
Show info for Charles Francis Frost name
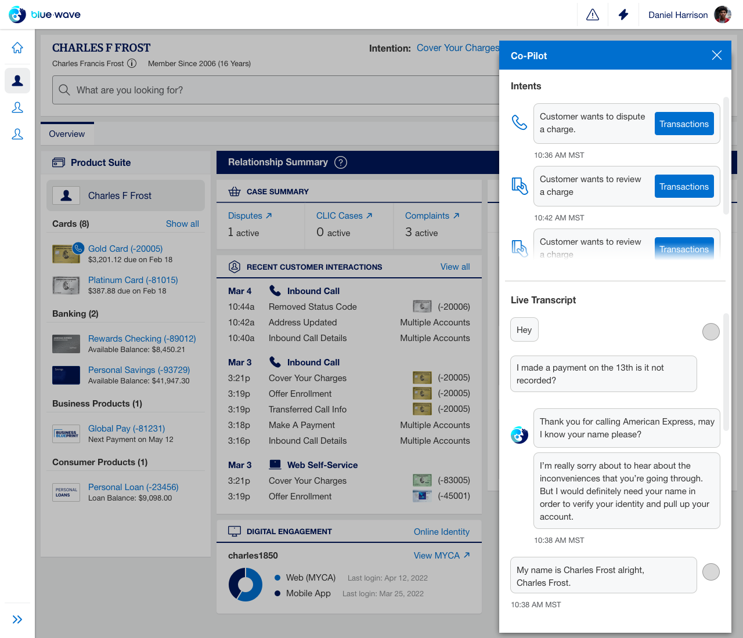(132, 63)
